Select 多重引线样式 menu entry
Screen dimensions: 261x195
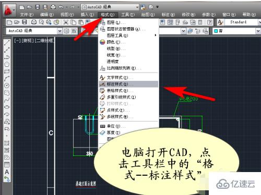129,97
